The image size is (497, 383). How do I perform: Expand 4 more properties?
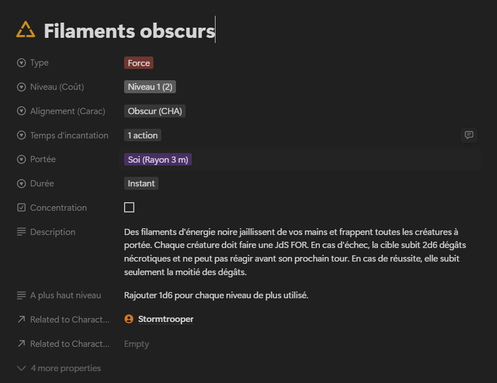click(x=59, y=368)
